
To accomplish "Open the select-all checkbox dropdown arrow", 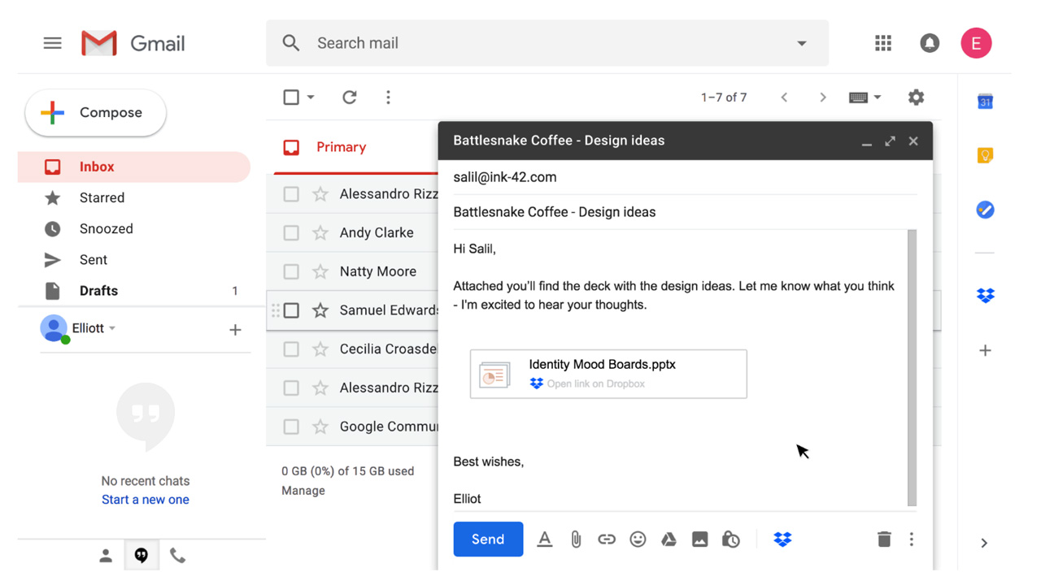I will click(311, 97).
